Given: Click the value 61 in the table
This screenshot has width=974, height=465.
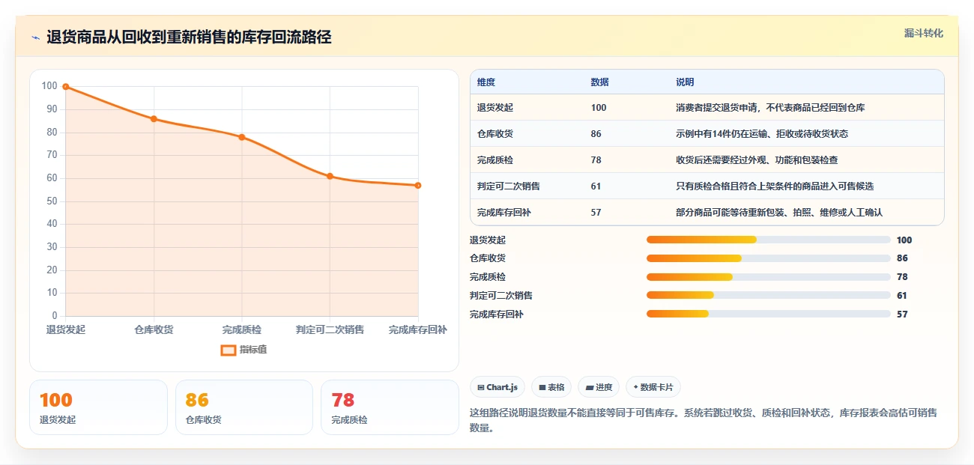Looking at the screenshot, I should coord(596,186).
